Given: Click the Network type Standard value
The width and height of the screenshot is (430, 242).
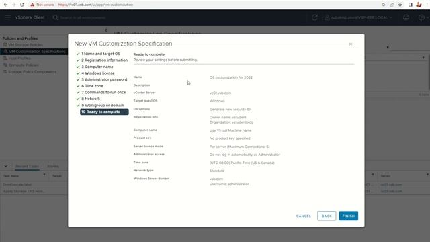Looking at the screenshot, I should pyautogui.click(x=217, y=171).
